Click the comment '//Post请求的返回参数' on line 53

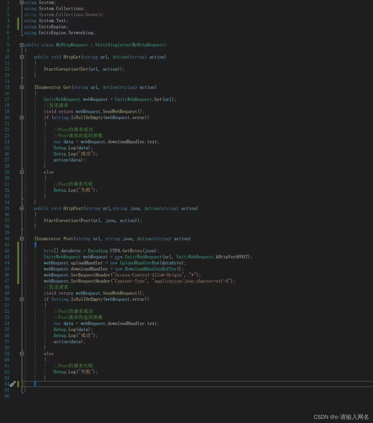pos(78,317)
